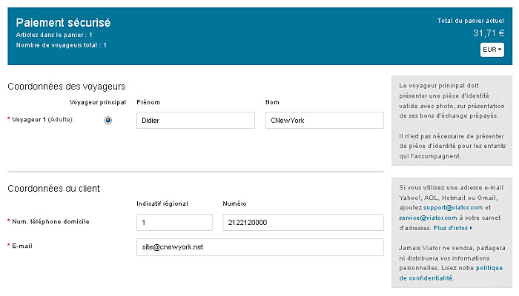Click the Numéro field with 2122120000
Viewport: 519px width, 296px height.
303,222
